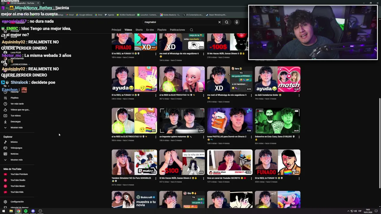Screen dimensions: 381x214
Task: Open Chrome from the taskbar
Action: [x=18, y=211]
